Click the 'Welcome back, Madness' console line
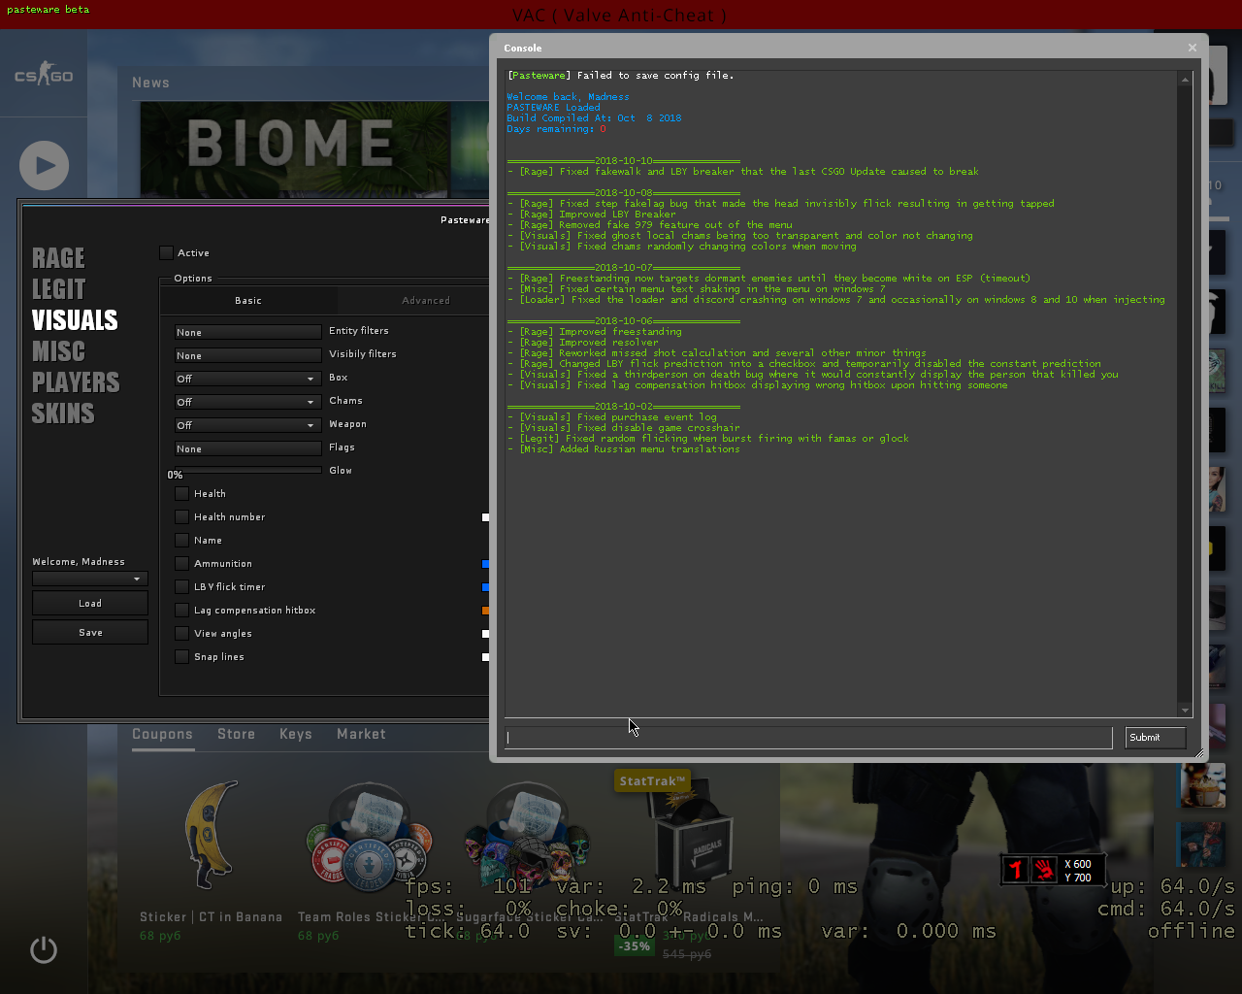The image size is (1242, 994). 568,97
